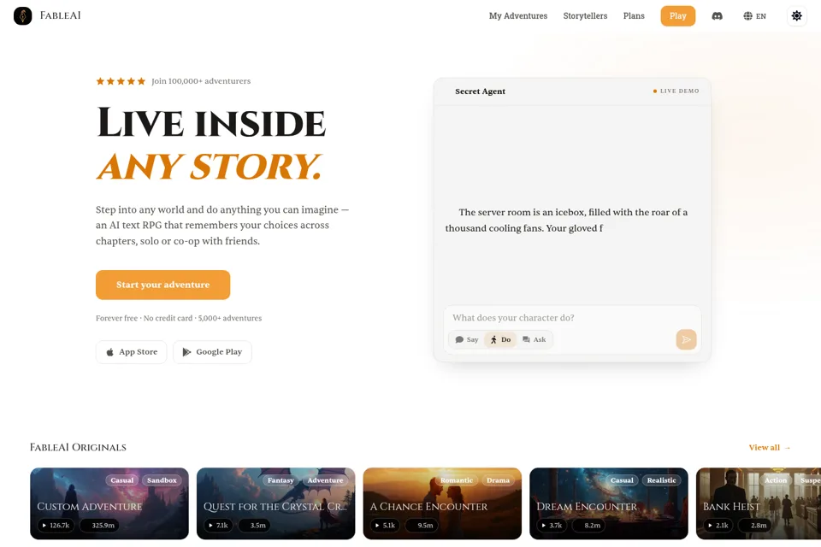Image resolution: width=821 pixels, height=547 pixels.
Task: Toggle the light/dark theme sun icon
Action: click(x=796, y=15)
